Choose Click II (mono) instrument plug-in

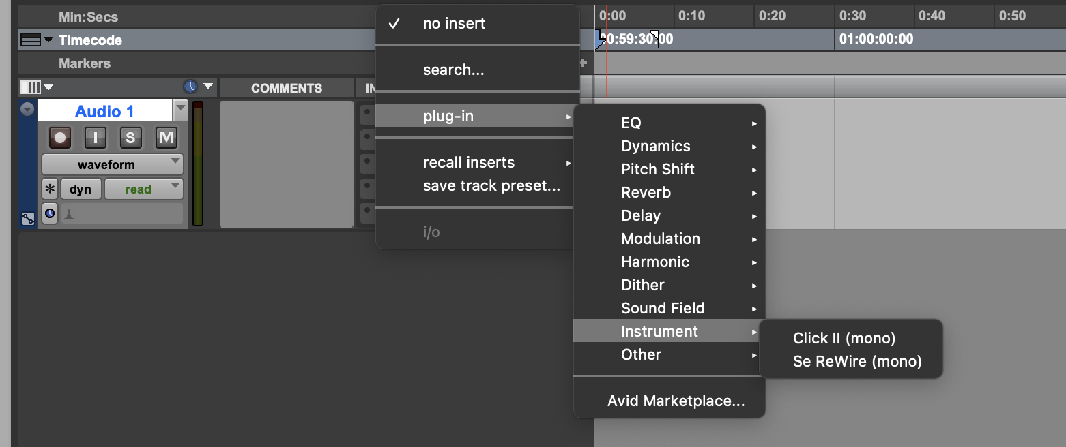click(x=844, y=338)
